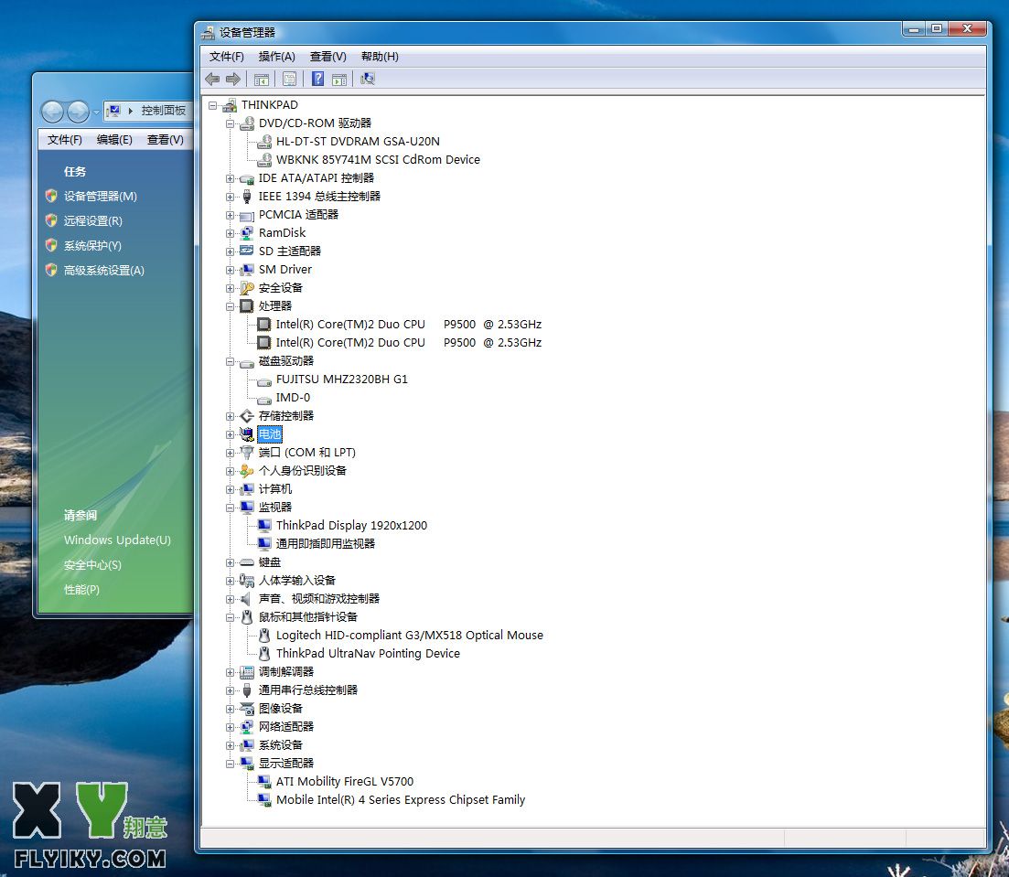This screenshot has width=1009, height=877.
Task: Expand the SD 主适配器 node
Action: tap(230, 251)
